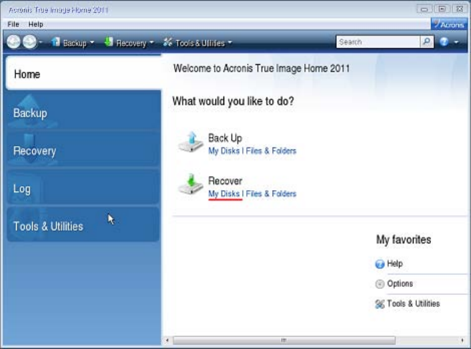Viewport: 471px width, 349px height.
Task: Expand the Tools & Utilities toolbar dropdown
Action: tap(229, 43)
